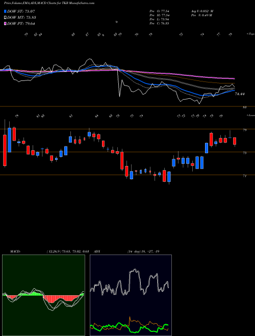Click the 83 level label on EMA chart
Screen dimensions: 255x336
click(244, 107)
